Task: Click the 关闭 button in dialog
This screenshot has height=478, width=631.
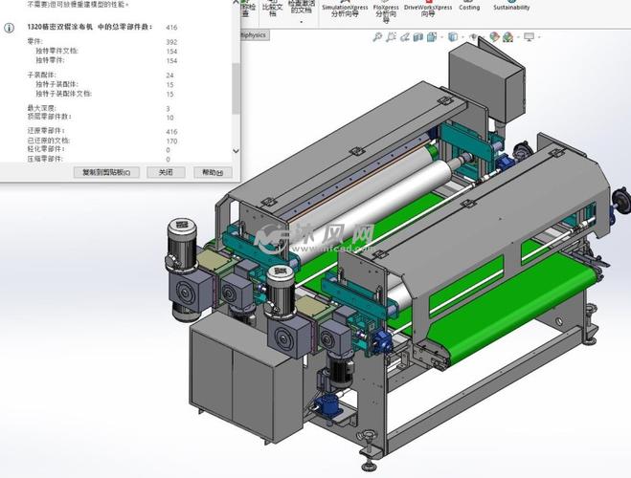Action: click(x=166, y=172)
